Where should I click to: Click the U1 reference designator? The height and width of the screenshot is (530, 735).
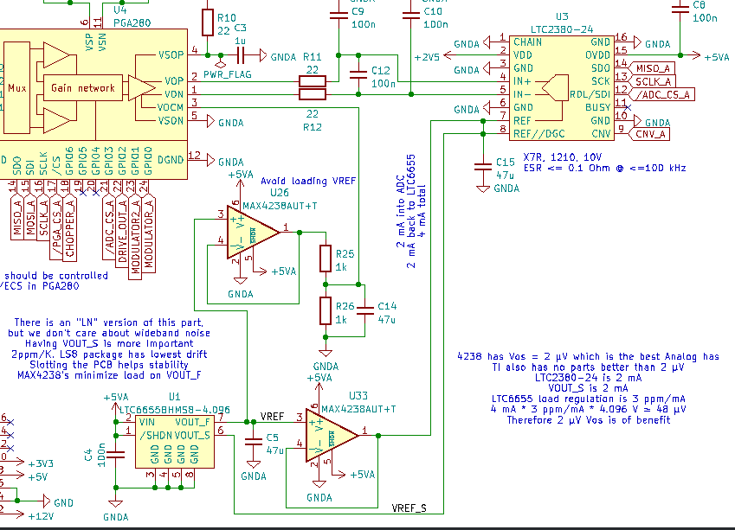[174, 397]
